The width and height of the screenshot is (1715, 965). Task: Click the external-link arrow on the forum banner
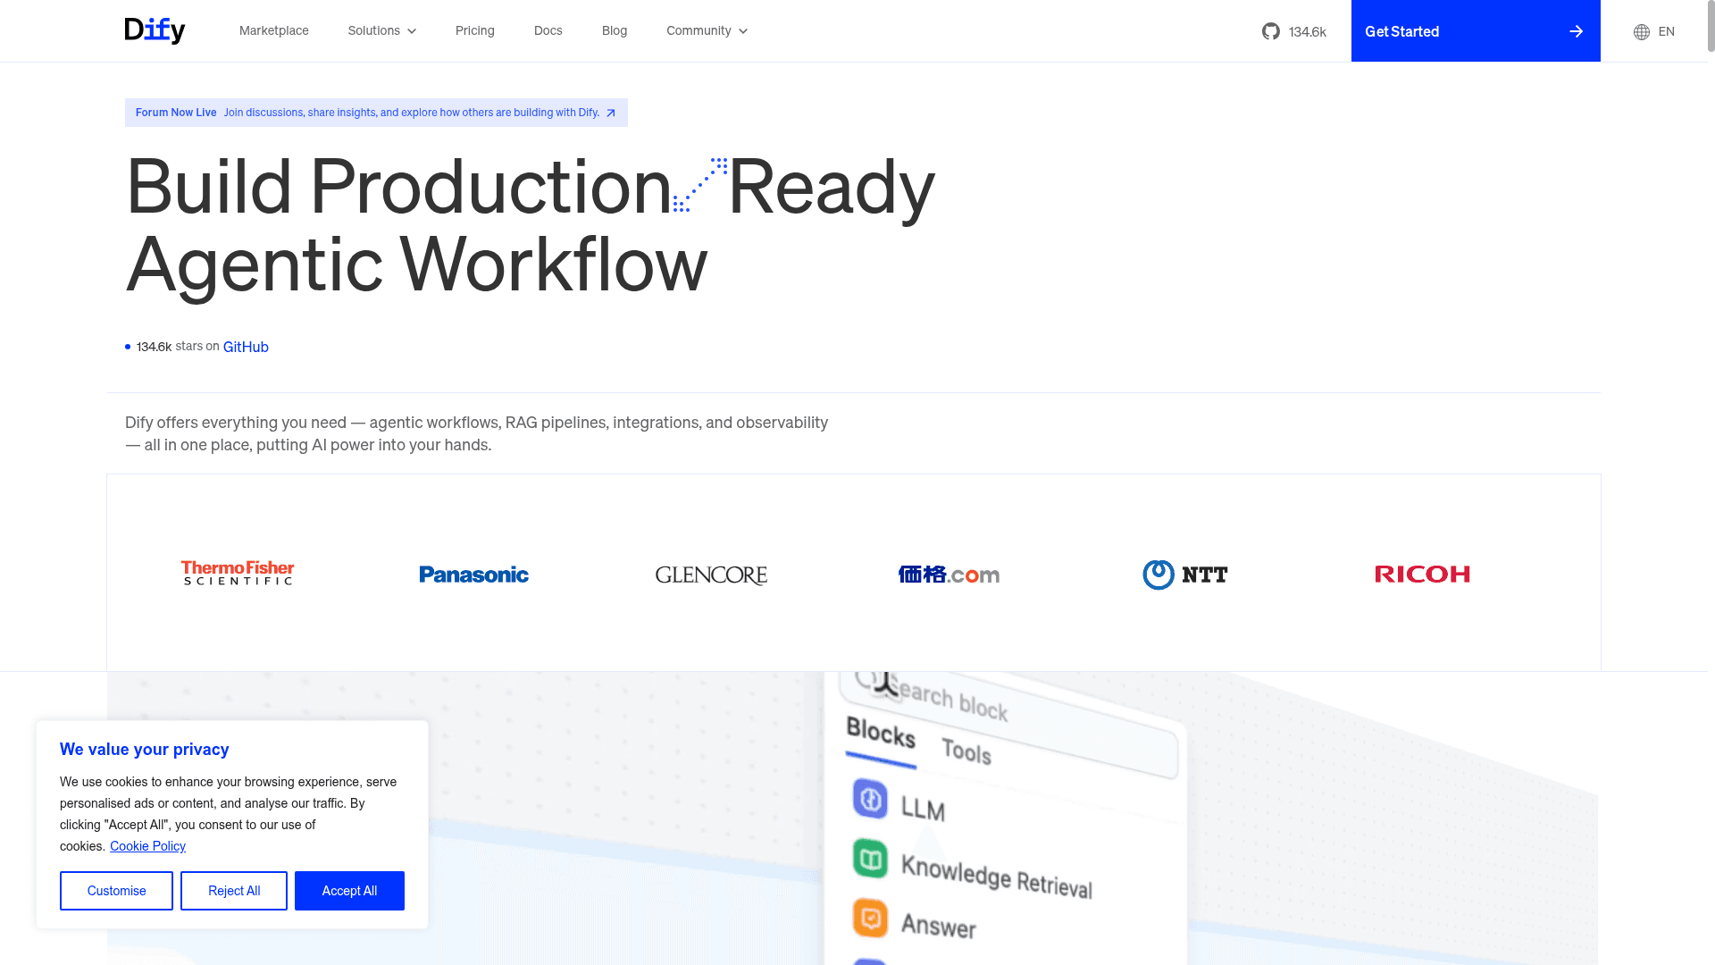click(x=611, y=113)
